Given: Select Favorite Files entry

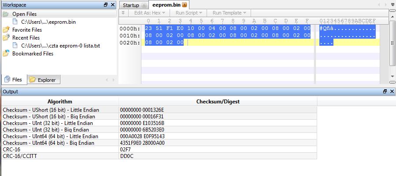Looking at the screenshot, I should point(27,30).
